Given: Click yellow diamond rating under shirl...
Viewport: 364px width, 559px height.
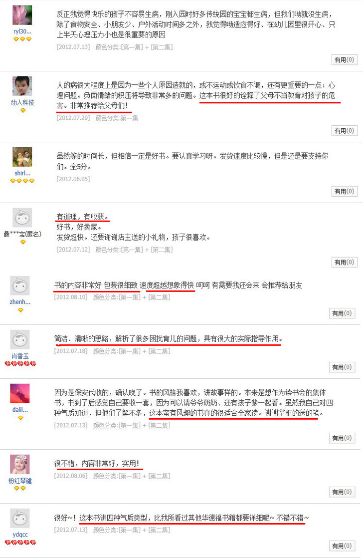Looking at the screenshot, I should tap(22, 181).
